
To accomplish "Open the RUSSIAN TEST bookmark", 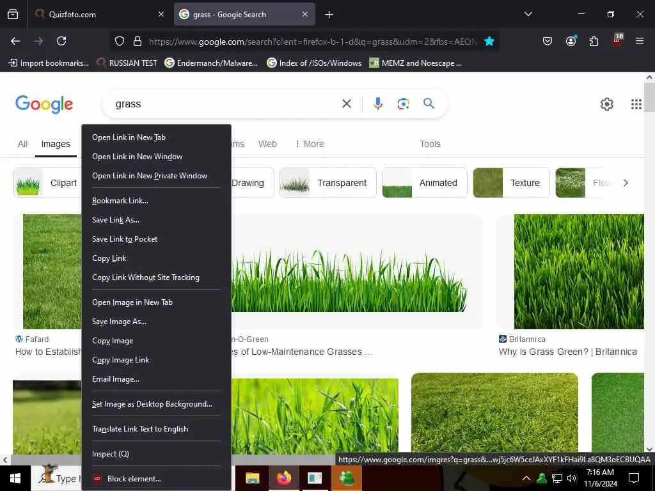I will click(x=127, y=63).
